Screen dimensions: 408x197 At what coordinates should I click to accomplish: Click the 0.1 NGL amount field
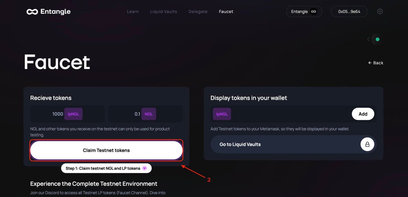[x=145, y=114]
